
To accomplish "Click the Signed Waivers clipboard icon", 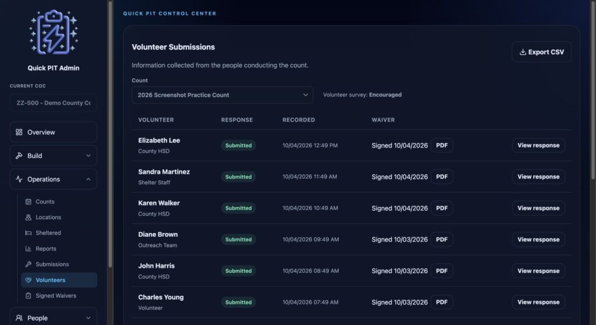I will tap(28, 296).
